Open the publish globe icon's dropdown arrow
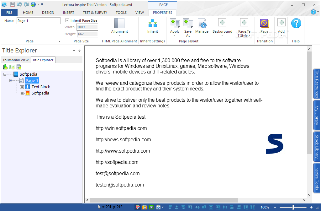321x211 pixels. 38,4
